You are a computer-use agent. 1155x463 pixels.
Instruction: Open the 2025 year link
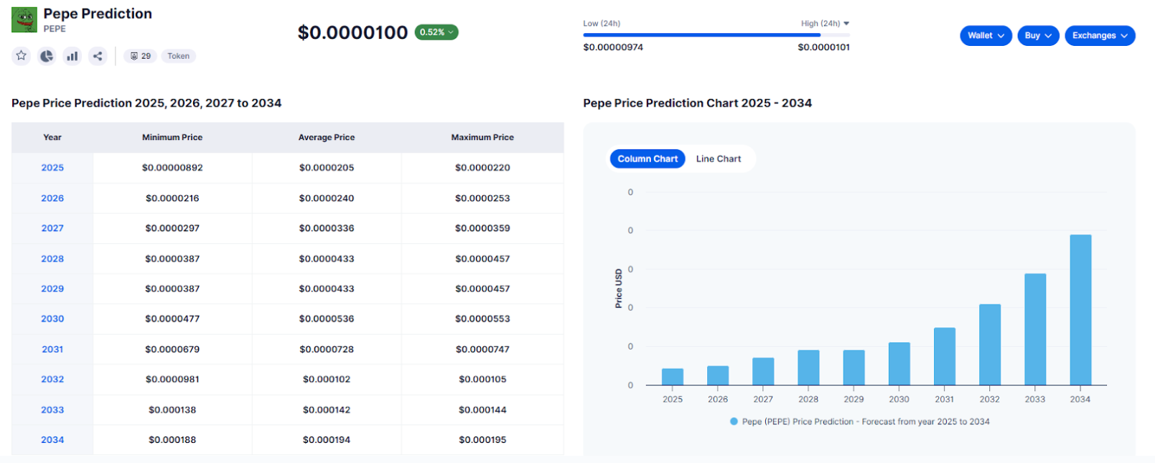52,168
